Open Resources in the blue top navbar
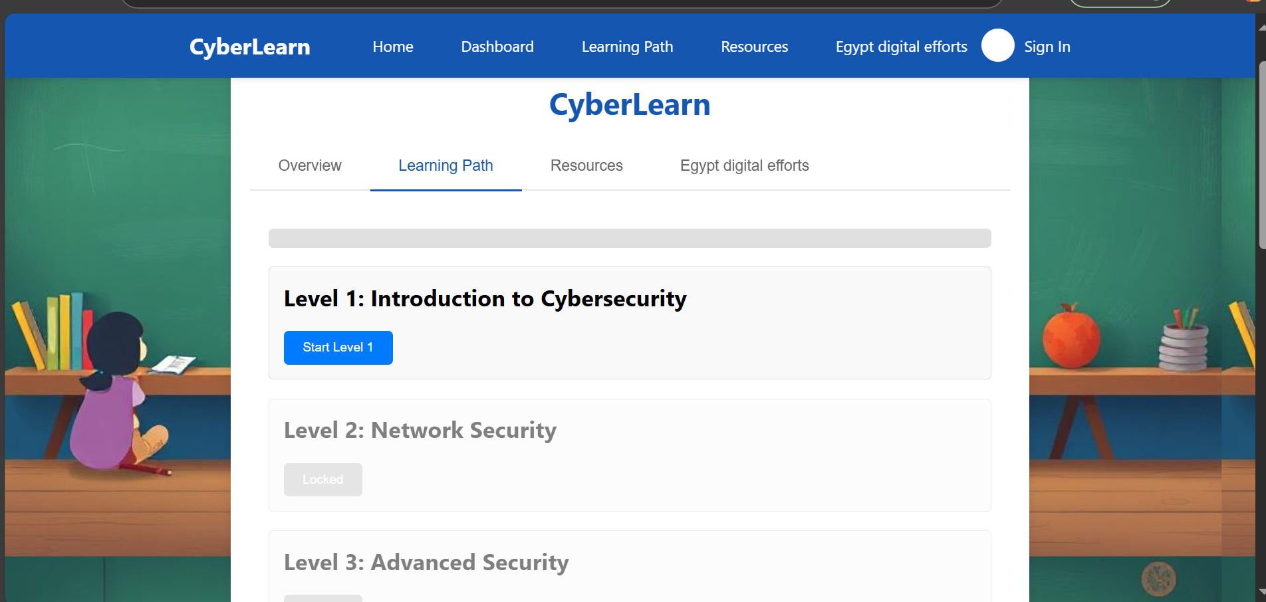 coord(754,47)
